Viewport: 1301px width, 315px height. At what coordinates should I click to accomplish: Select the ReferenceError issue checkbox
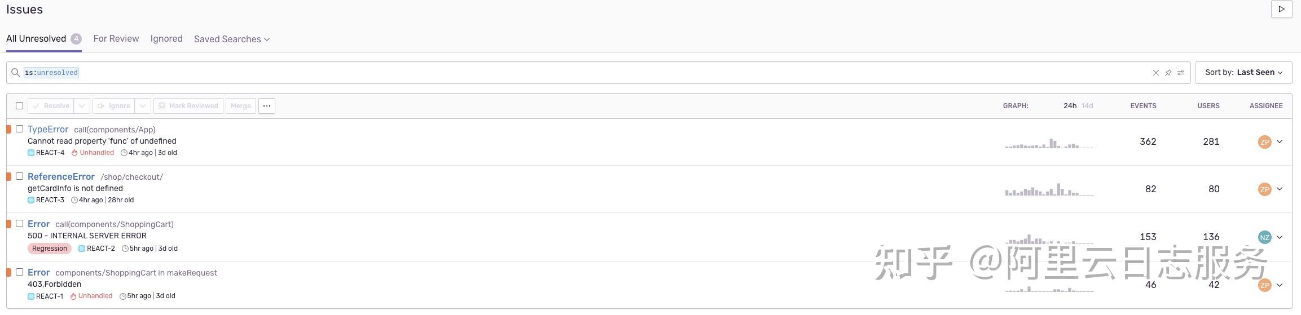point(20,176)
